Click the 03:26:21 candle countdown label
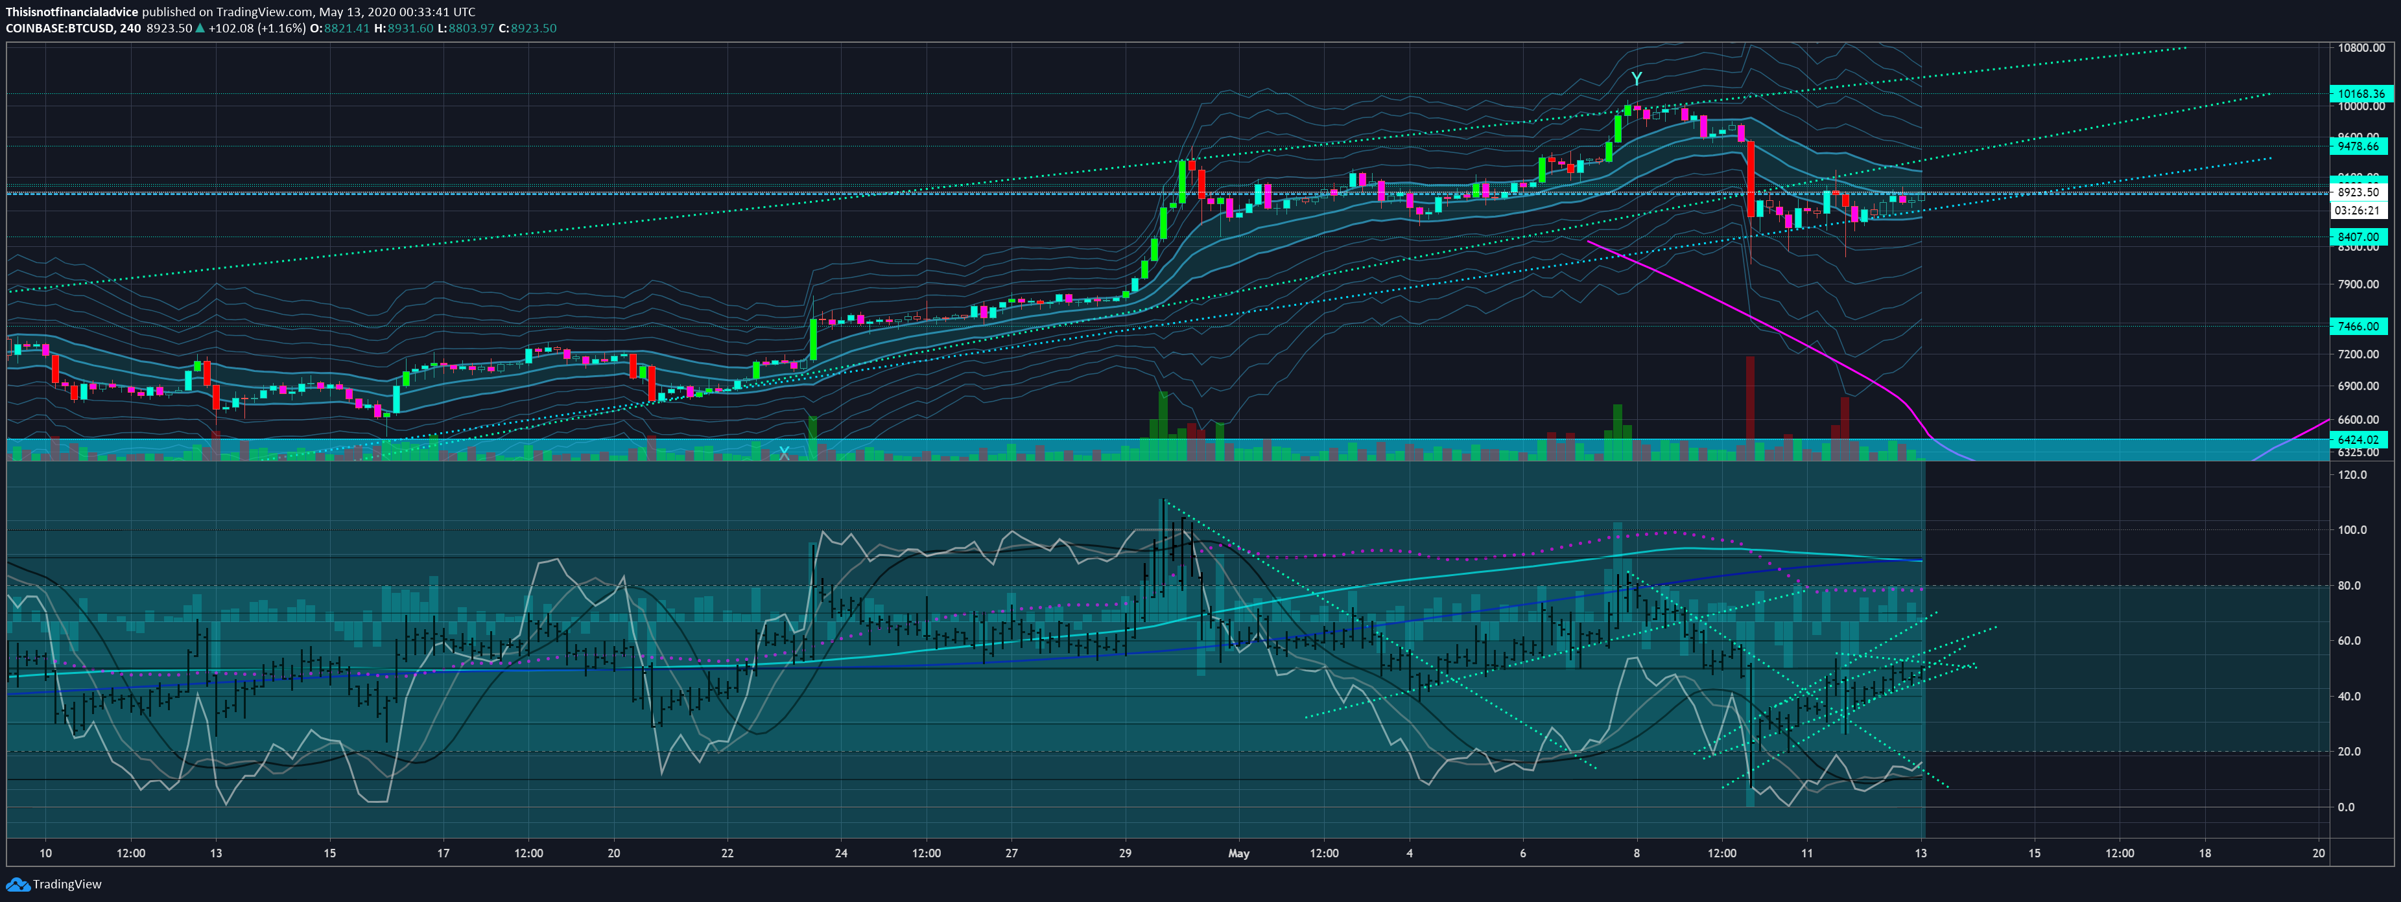The width and height of the screenshot is (2401, 902). (x=2358, y=211)
